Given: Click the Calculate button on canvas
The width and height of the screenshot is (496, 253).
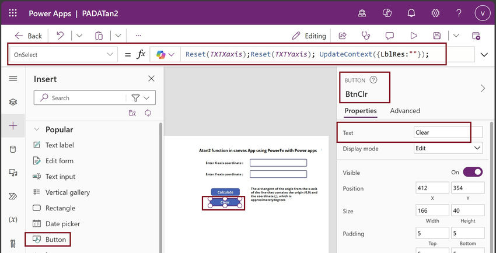Looking at the screenshot, I should click(225, 192).
